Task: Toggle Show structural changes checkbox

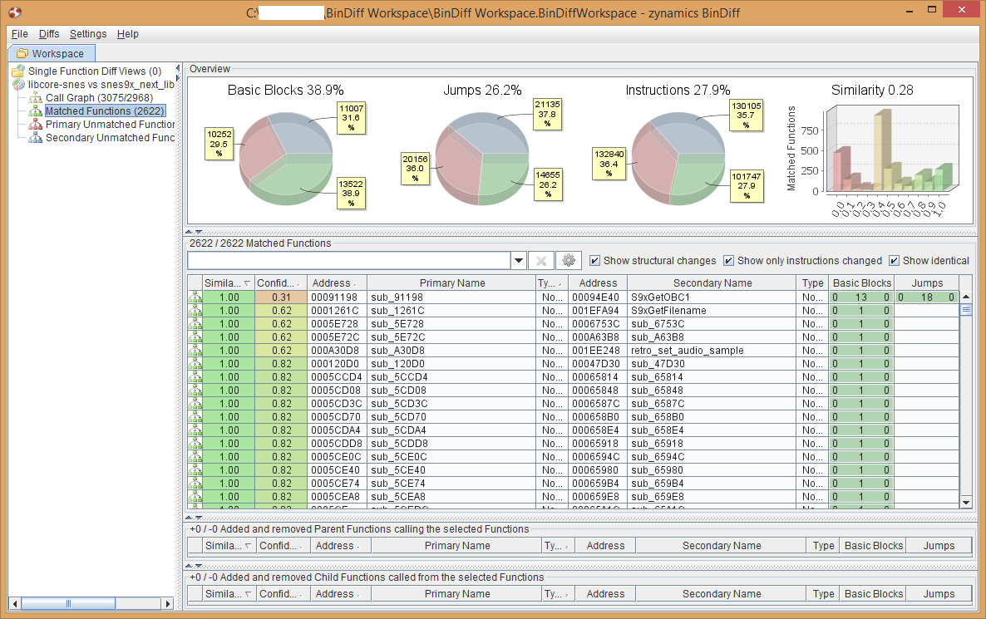Action: 594,260
